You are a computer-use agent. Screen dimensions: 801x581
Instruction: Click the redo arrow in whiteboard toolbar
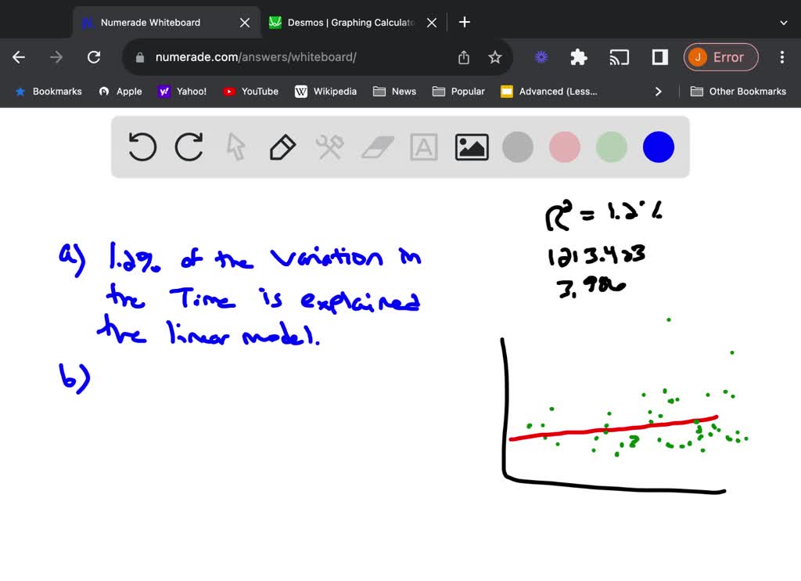[x=189, y=147]
